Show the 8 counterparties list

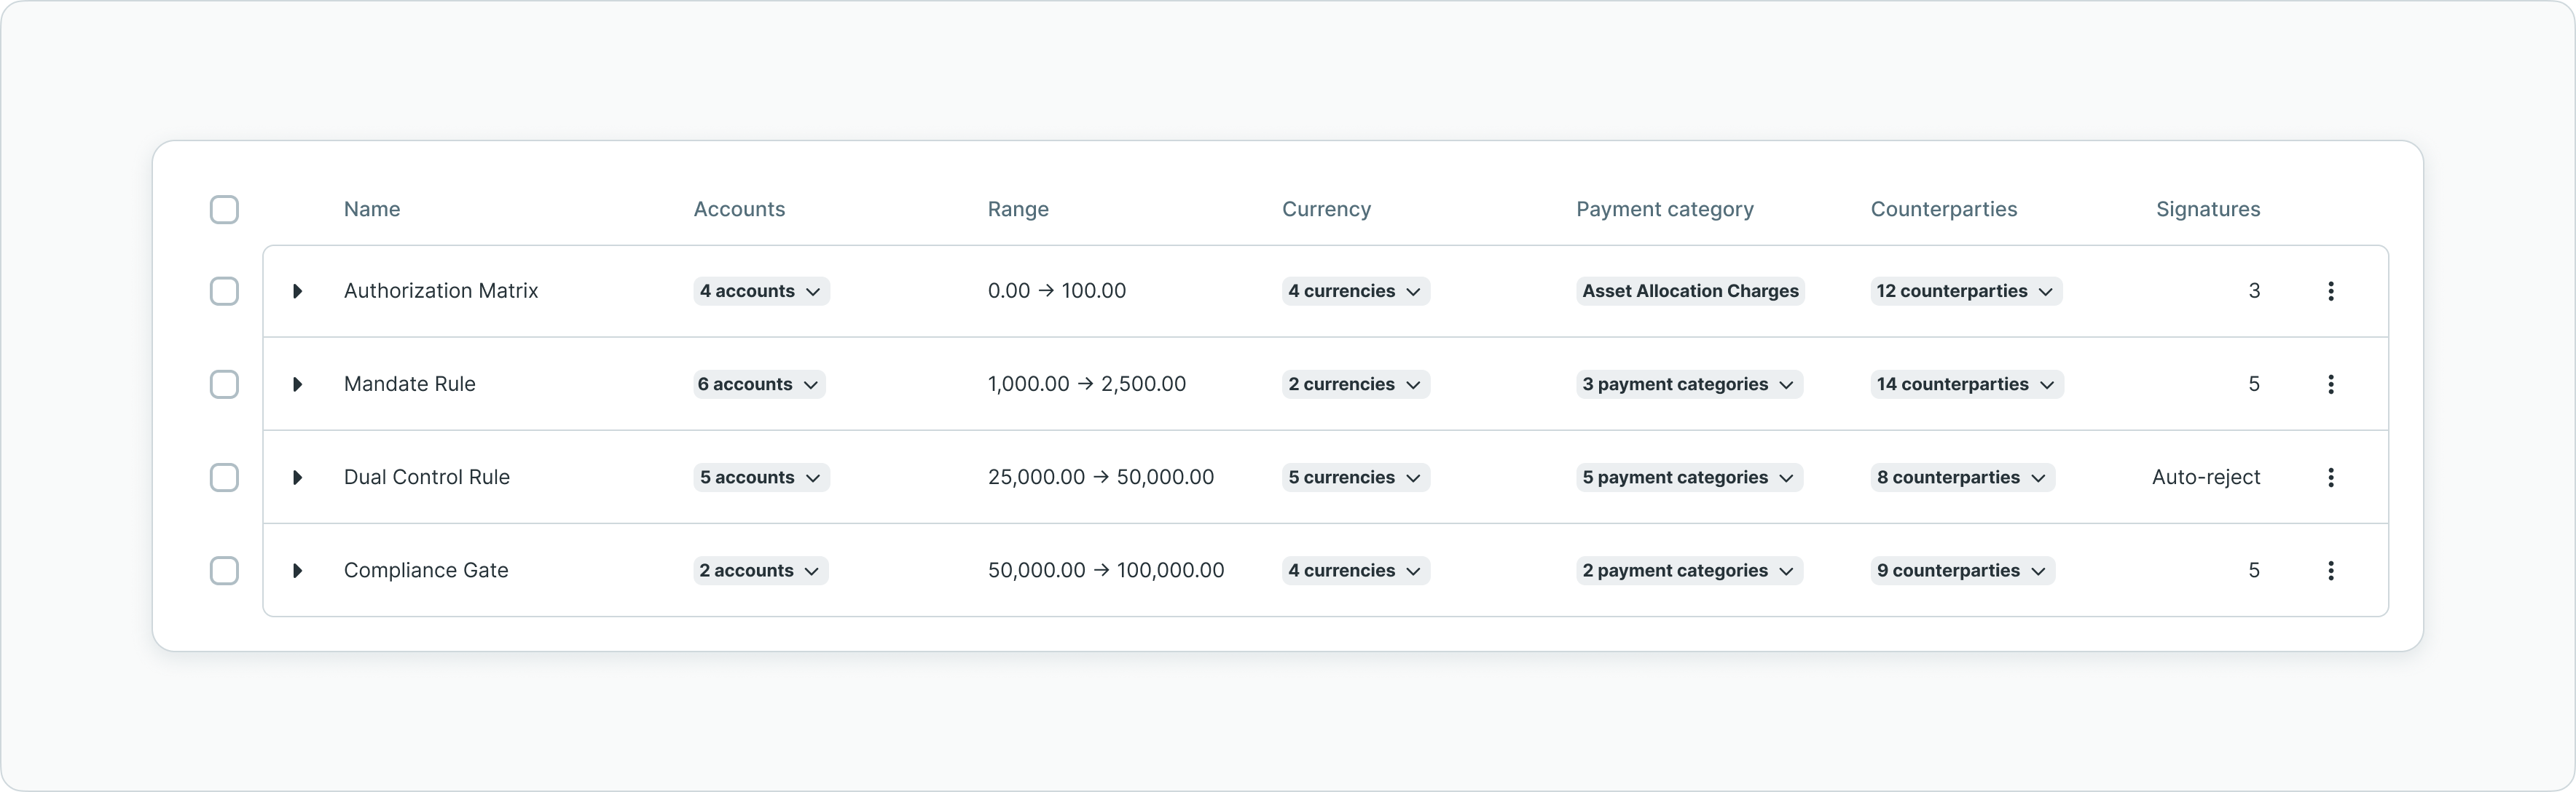(1962, 478)
